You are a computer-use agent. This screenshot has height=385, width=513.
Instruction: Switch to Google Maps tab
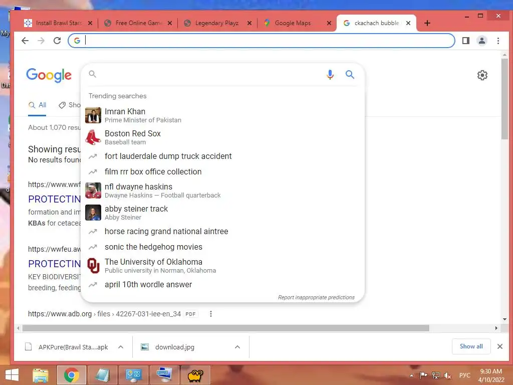tap(294, 23)
